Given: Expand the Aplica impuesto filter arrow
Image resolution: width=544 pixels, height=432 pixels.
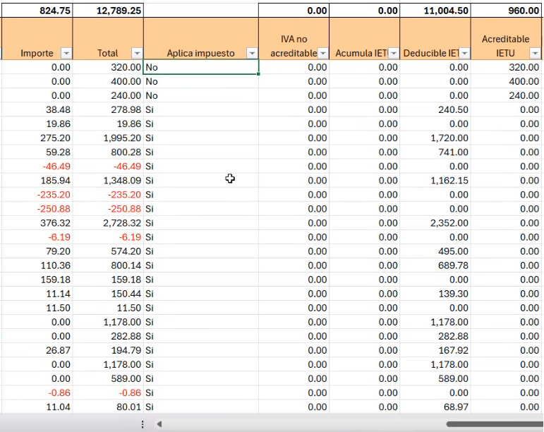Looking at the screenshot, I should pyautogui.click(x=251, y=54).
